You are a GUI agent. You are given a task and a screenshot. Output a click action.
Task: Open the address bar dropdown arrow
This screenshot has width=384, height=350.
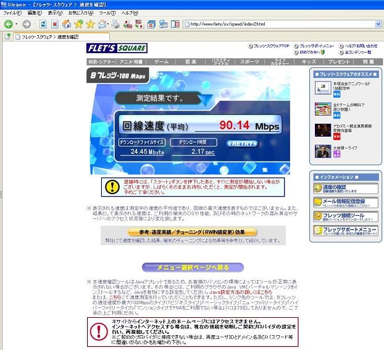(378, 24)
